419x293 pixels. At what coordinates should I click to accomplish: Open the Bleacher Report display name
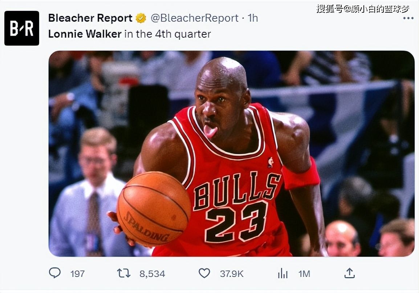90,18
